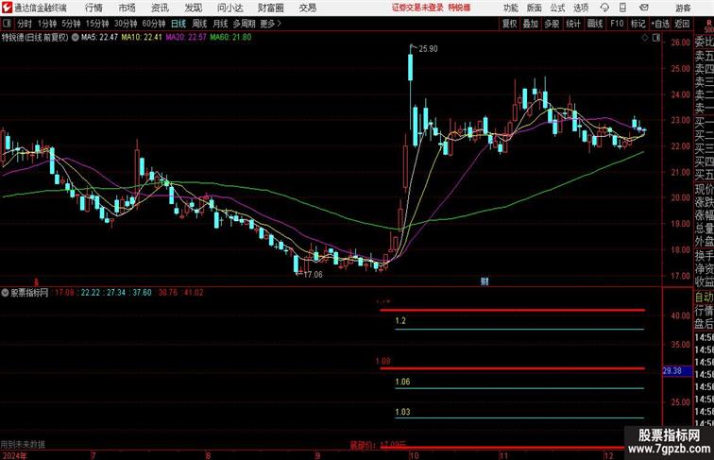Image resolution: width=714 pixels, height=460 pixels.
Task: Click the 1.08 level line label
Action: [x=382, y=361]
